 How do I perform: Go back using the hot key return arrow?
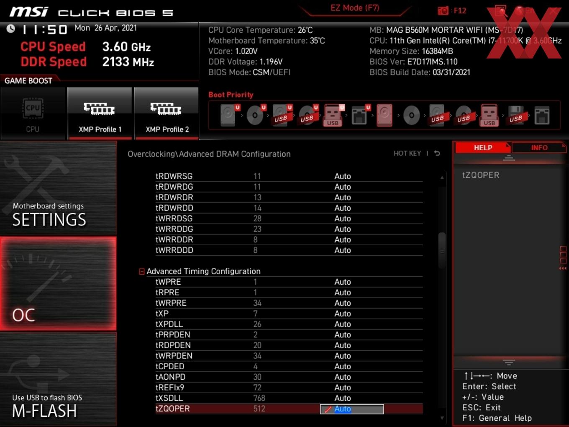pyautogui.click(x=437, y=153)
